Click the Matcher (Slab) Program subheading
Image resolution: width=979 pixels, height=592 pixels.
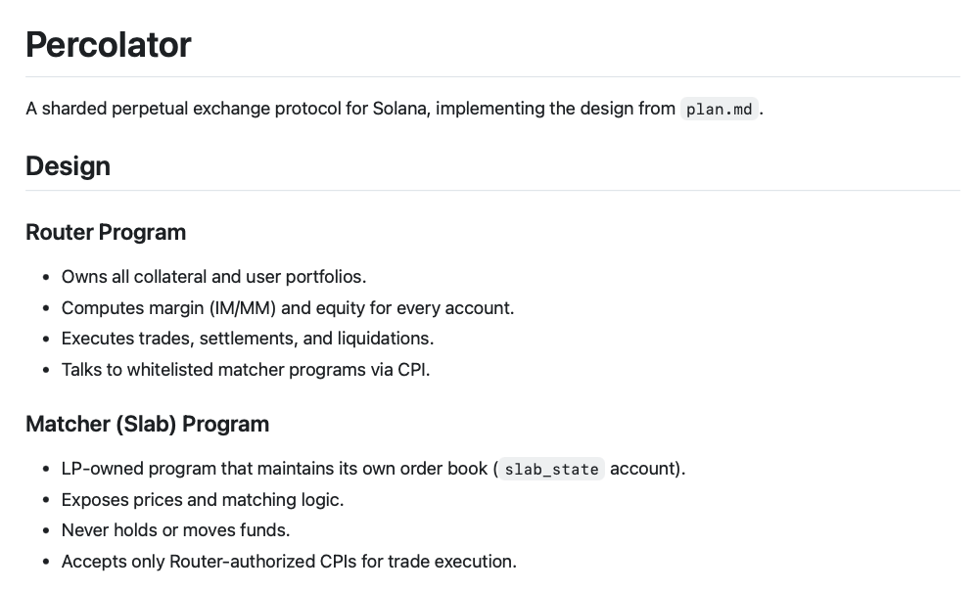(147, 424)
